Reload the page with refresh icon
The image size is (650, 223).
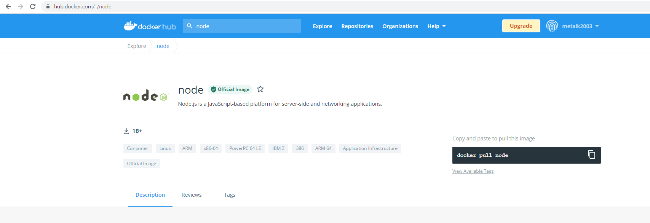33,6
